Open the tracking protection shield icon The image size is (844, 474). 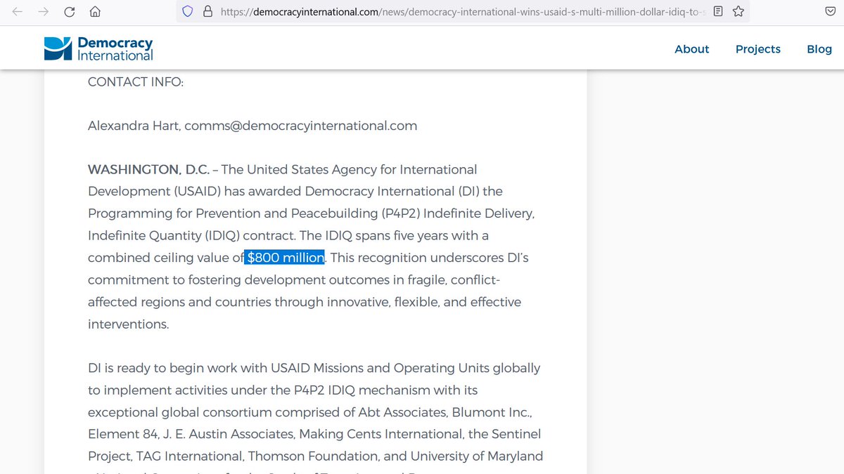pos(188,11)
